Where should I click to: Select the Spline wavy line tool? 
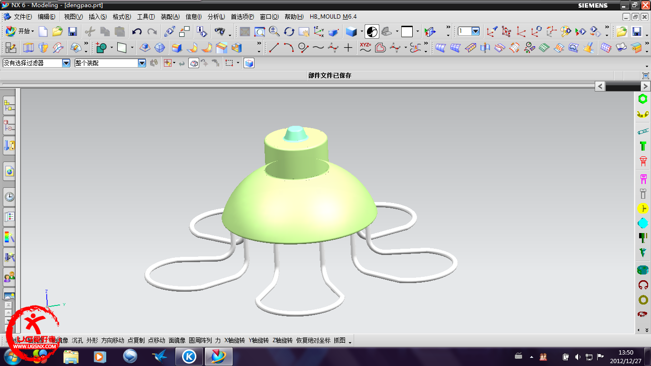(318, 48)
